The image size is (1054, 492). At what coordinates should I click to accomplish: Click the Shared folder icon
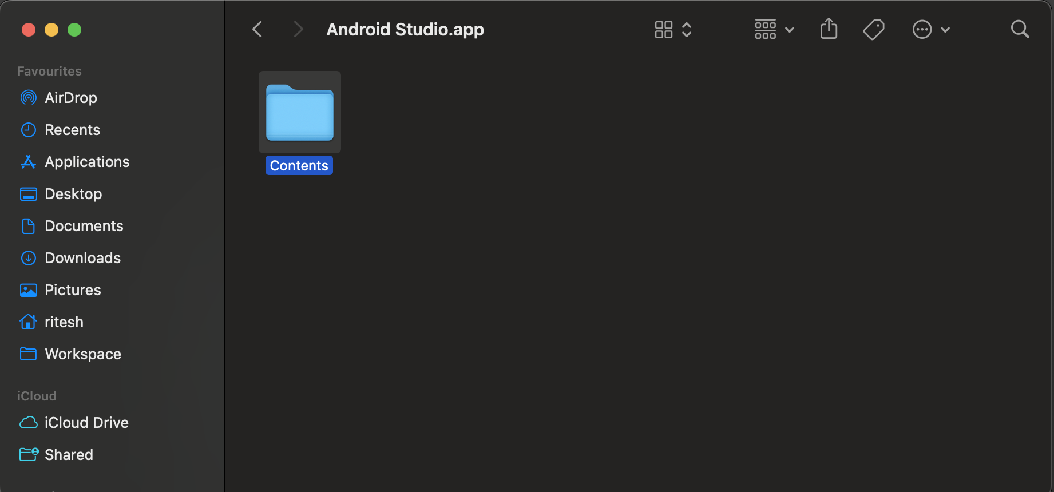pyautogui.click(x=29, y=454)
